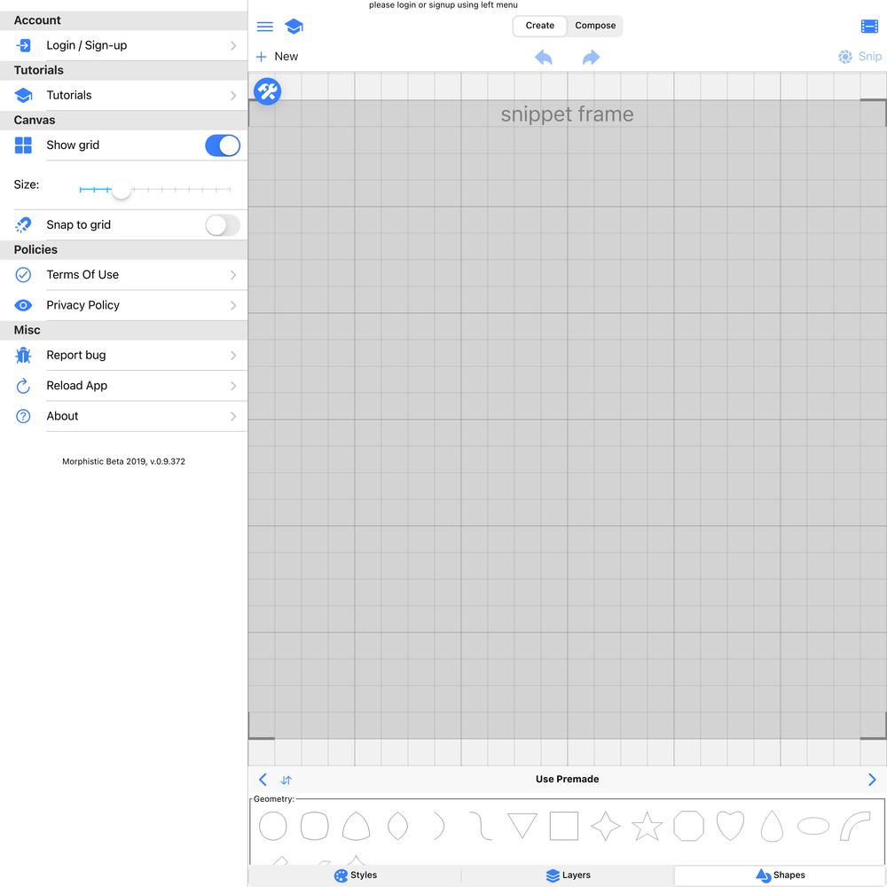Image resolution: width=887 pixels, height=887 pixels.
Task: Open tutorials via graduation cap toolbar icon
Action: pos(294,27)
